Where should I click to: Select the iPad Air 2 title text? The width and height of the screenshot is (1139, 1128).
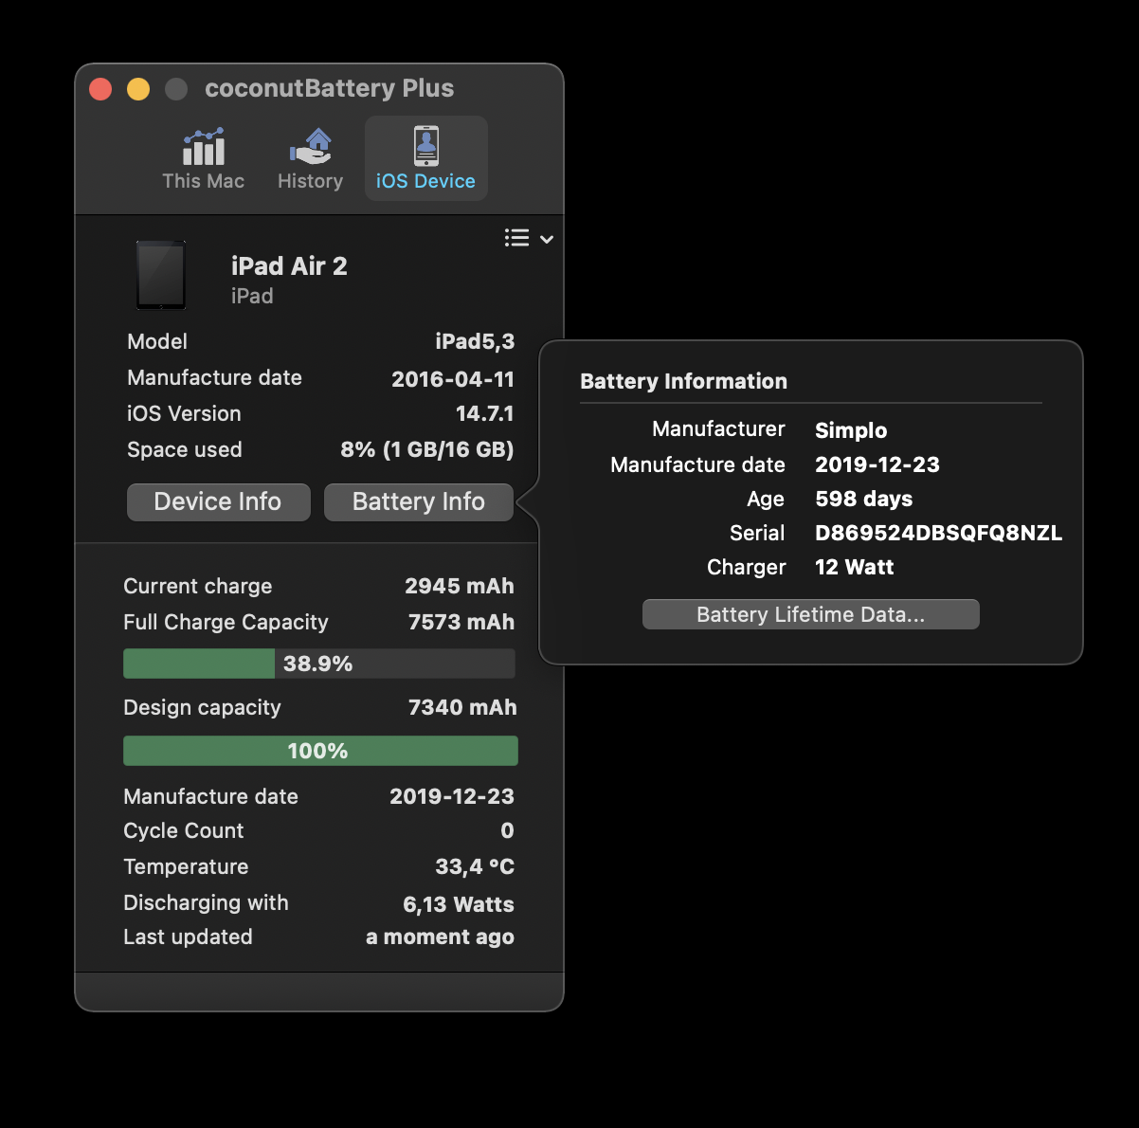(289, 266)
